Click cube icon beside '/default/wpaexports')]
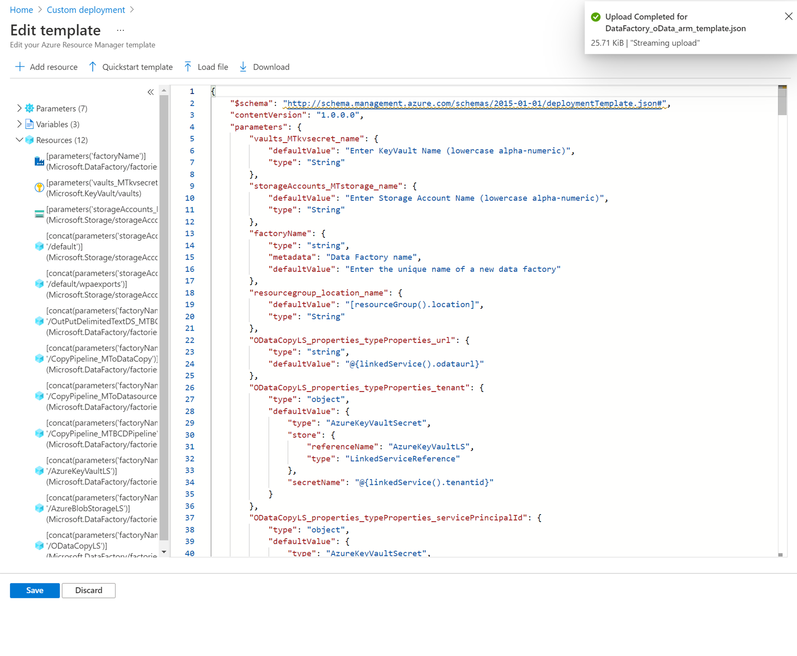This screenshot has width=797, height=656. (x=39, y=284)
